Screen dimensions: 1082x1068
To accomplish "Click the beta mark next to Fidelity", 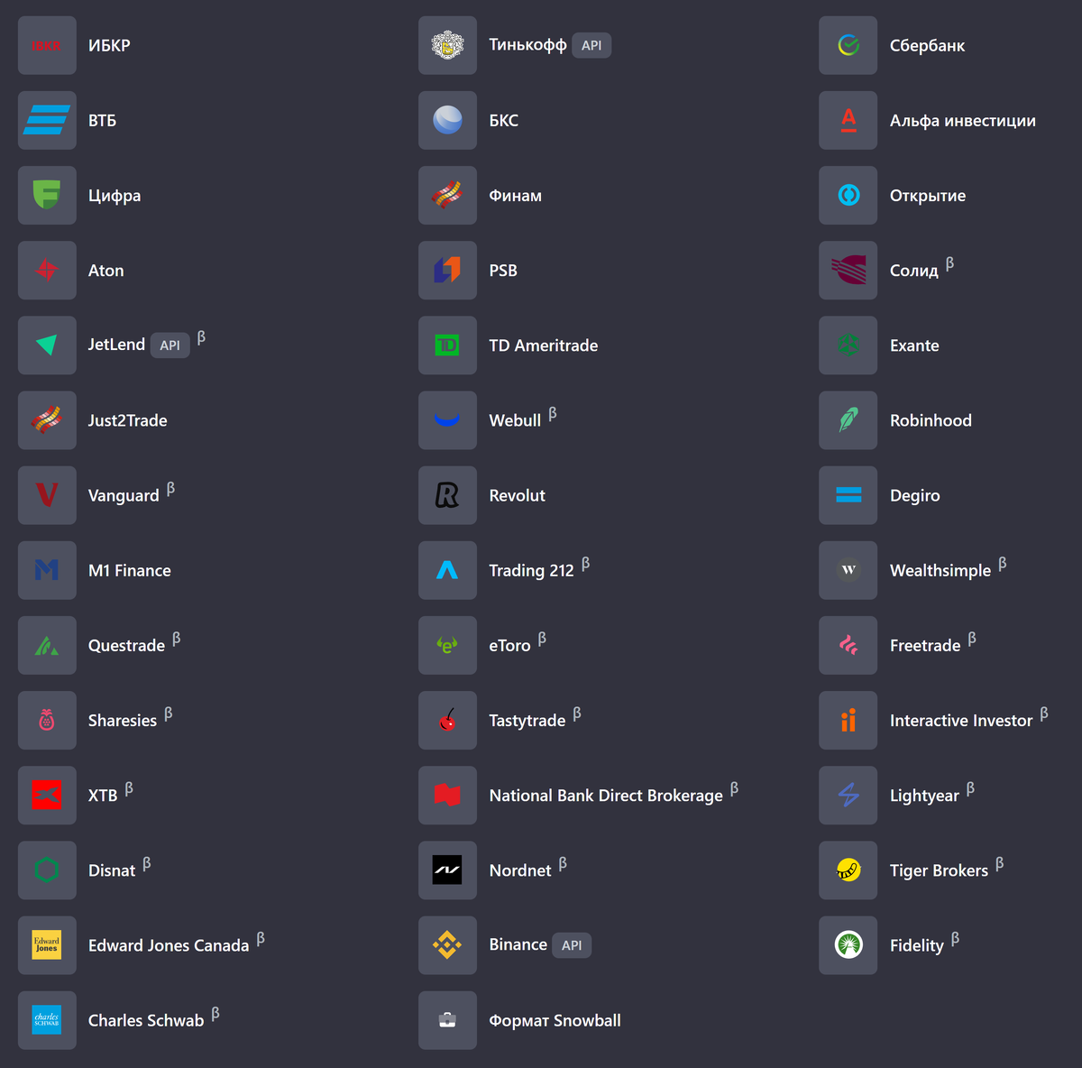I will point(955,939).
